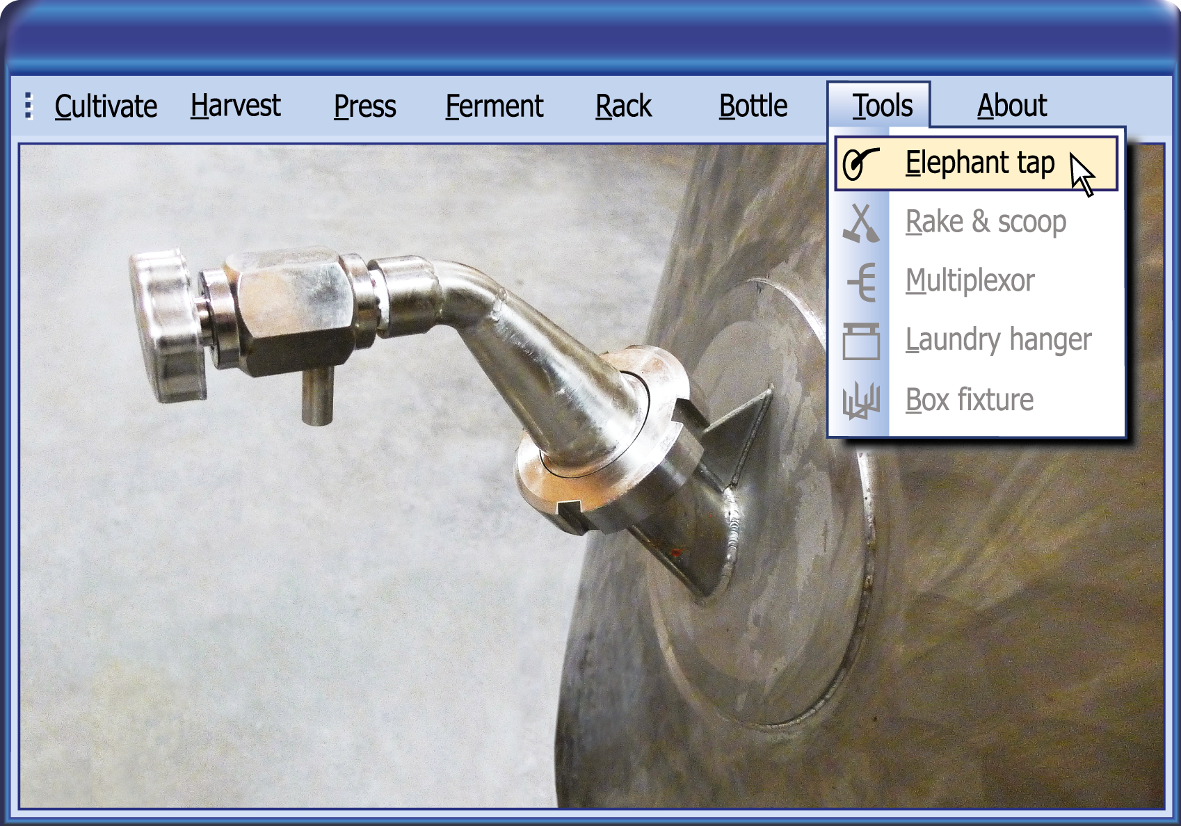Screen dimensions: 1181x826
Task: Choose the Multiplexor menu entry
Action: 976,282
